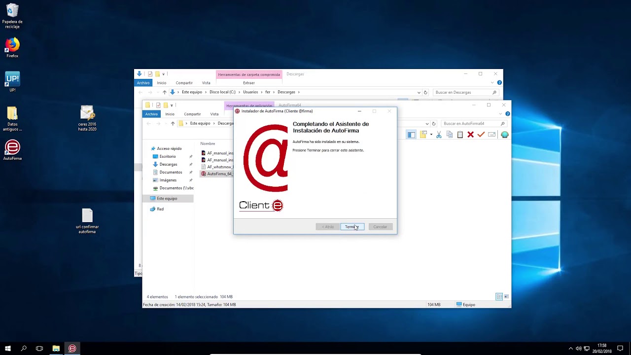Select Imágenes in the navigation pane
Viewport: 631px width, 355px height.
click(168, 180)
